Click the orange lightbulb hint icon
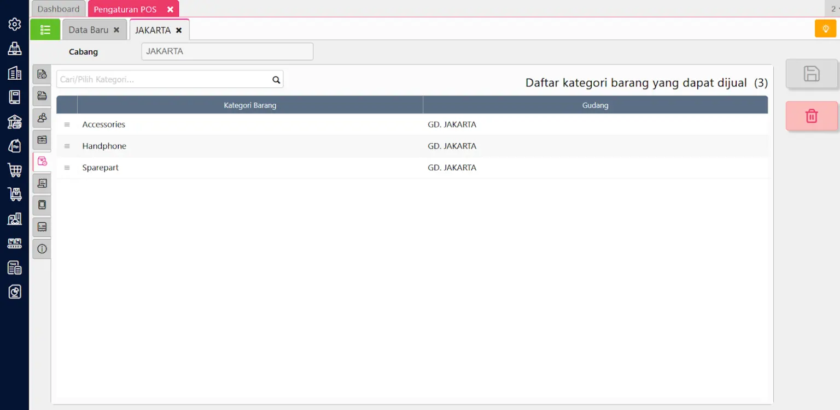 pyautogui.click(x=825, y=28)
